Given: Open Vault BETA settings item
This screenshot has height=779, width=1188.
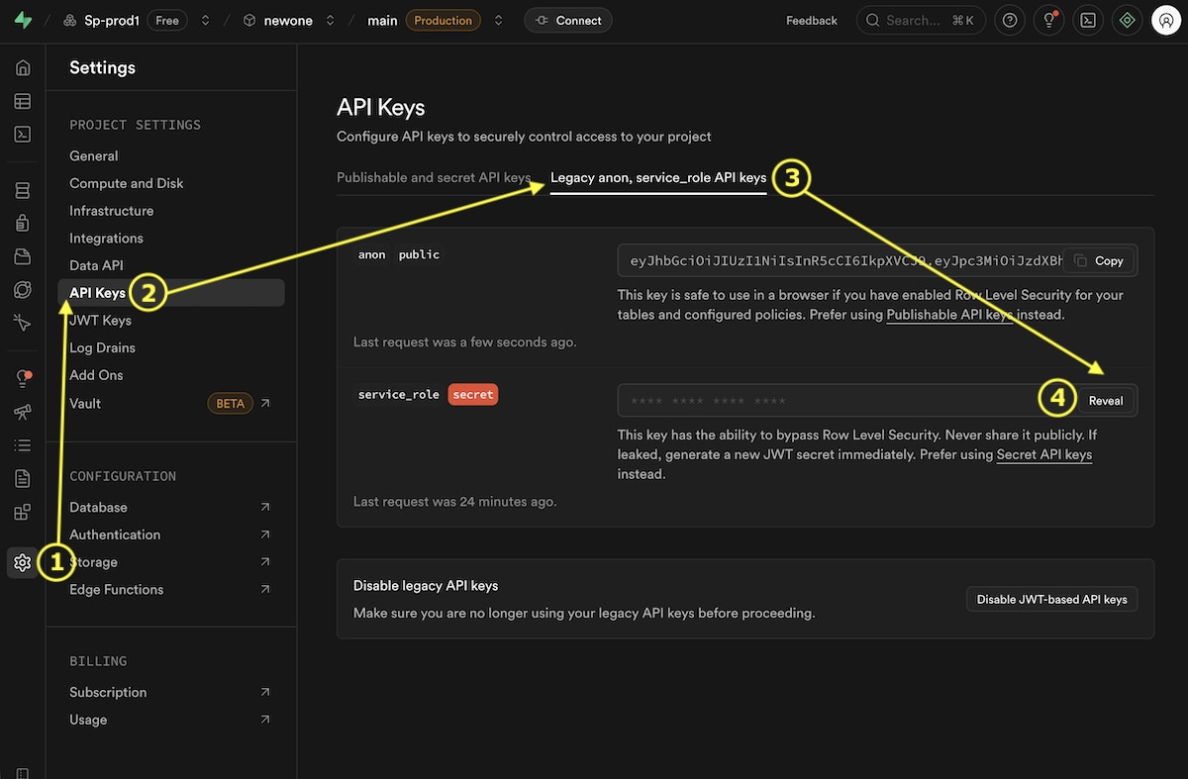Looking at the screenshot, I should [171, 404].
